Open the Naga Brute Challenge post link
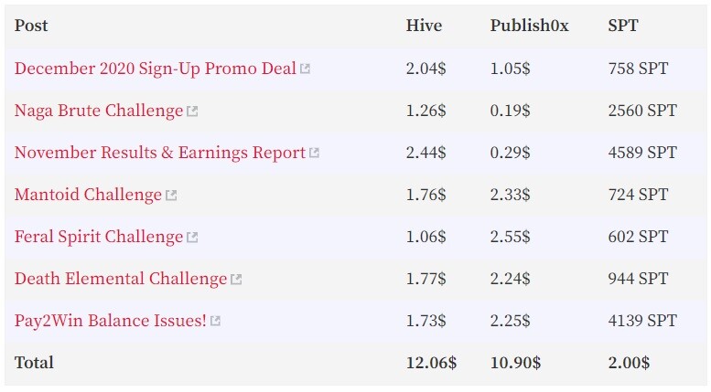 (99, 111)
